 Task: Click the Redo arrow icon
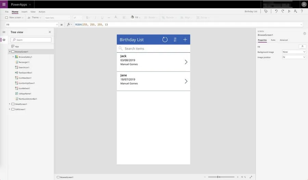tap(283, 11)
